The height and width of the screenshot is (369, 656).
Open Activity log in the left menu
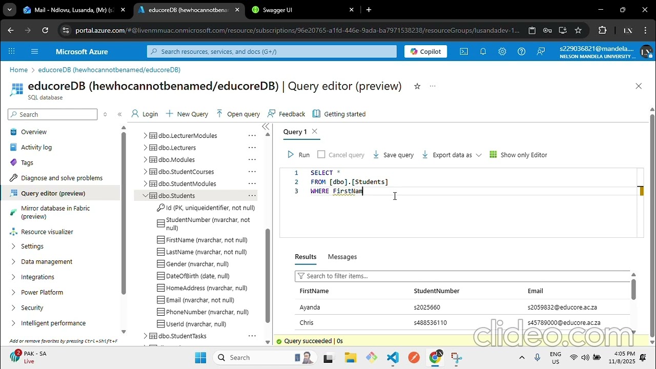[x=36, y=147]
